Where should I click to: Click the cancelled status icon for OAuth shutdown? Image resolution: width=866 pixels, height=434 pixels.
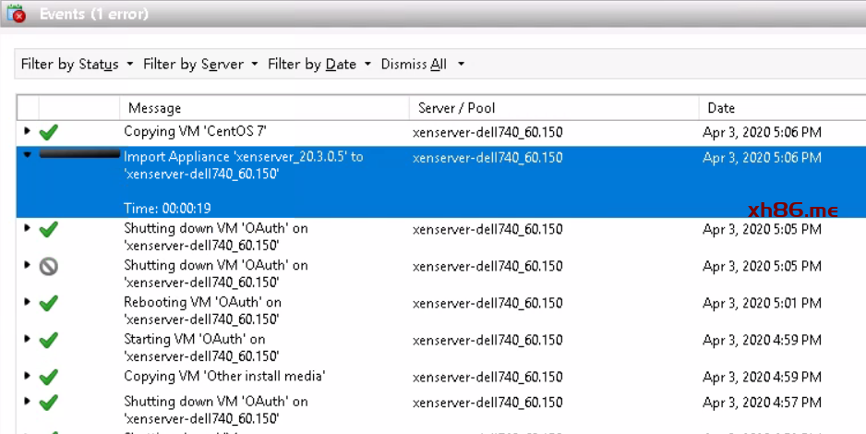[x=49, y=266]
